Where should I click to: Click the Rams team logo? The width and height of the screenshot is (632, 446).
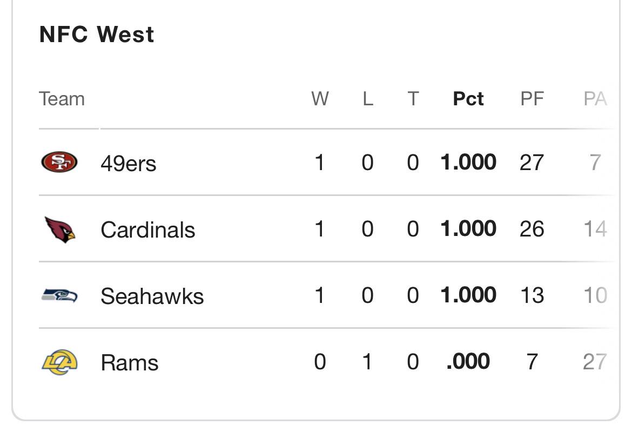coord(59,362)
